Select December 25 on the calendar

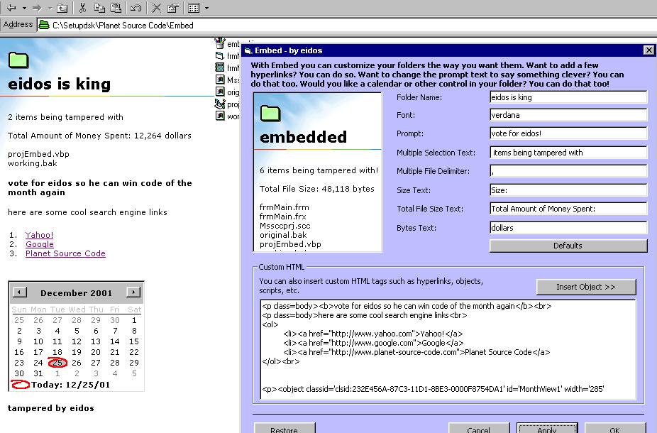coord(57,363)
